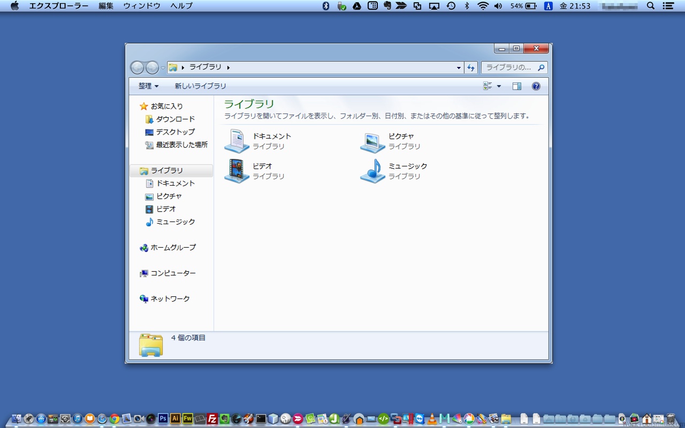Select the ドキュメント library icon in main pane
The image size is (685, 428).
(237, 141)
